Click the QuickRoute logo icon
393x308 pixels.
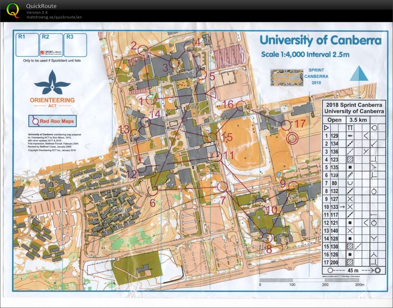click(13, 10)
